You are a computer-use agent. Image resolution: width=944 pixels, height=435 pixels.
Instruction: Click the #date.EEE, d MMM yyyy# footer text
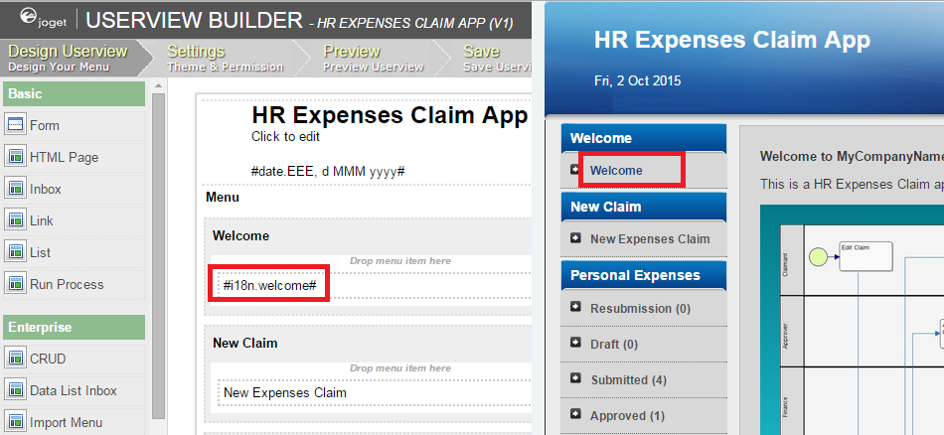328,172
